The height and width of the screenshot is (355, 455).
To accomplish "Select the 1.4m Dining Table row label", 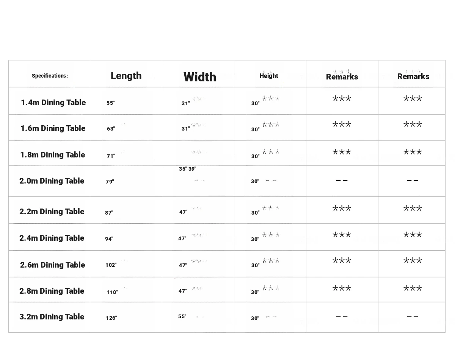I will [53, 103].
